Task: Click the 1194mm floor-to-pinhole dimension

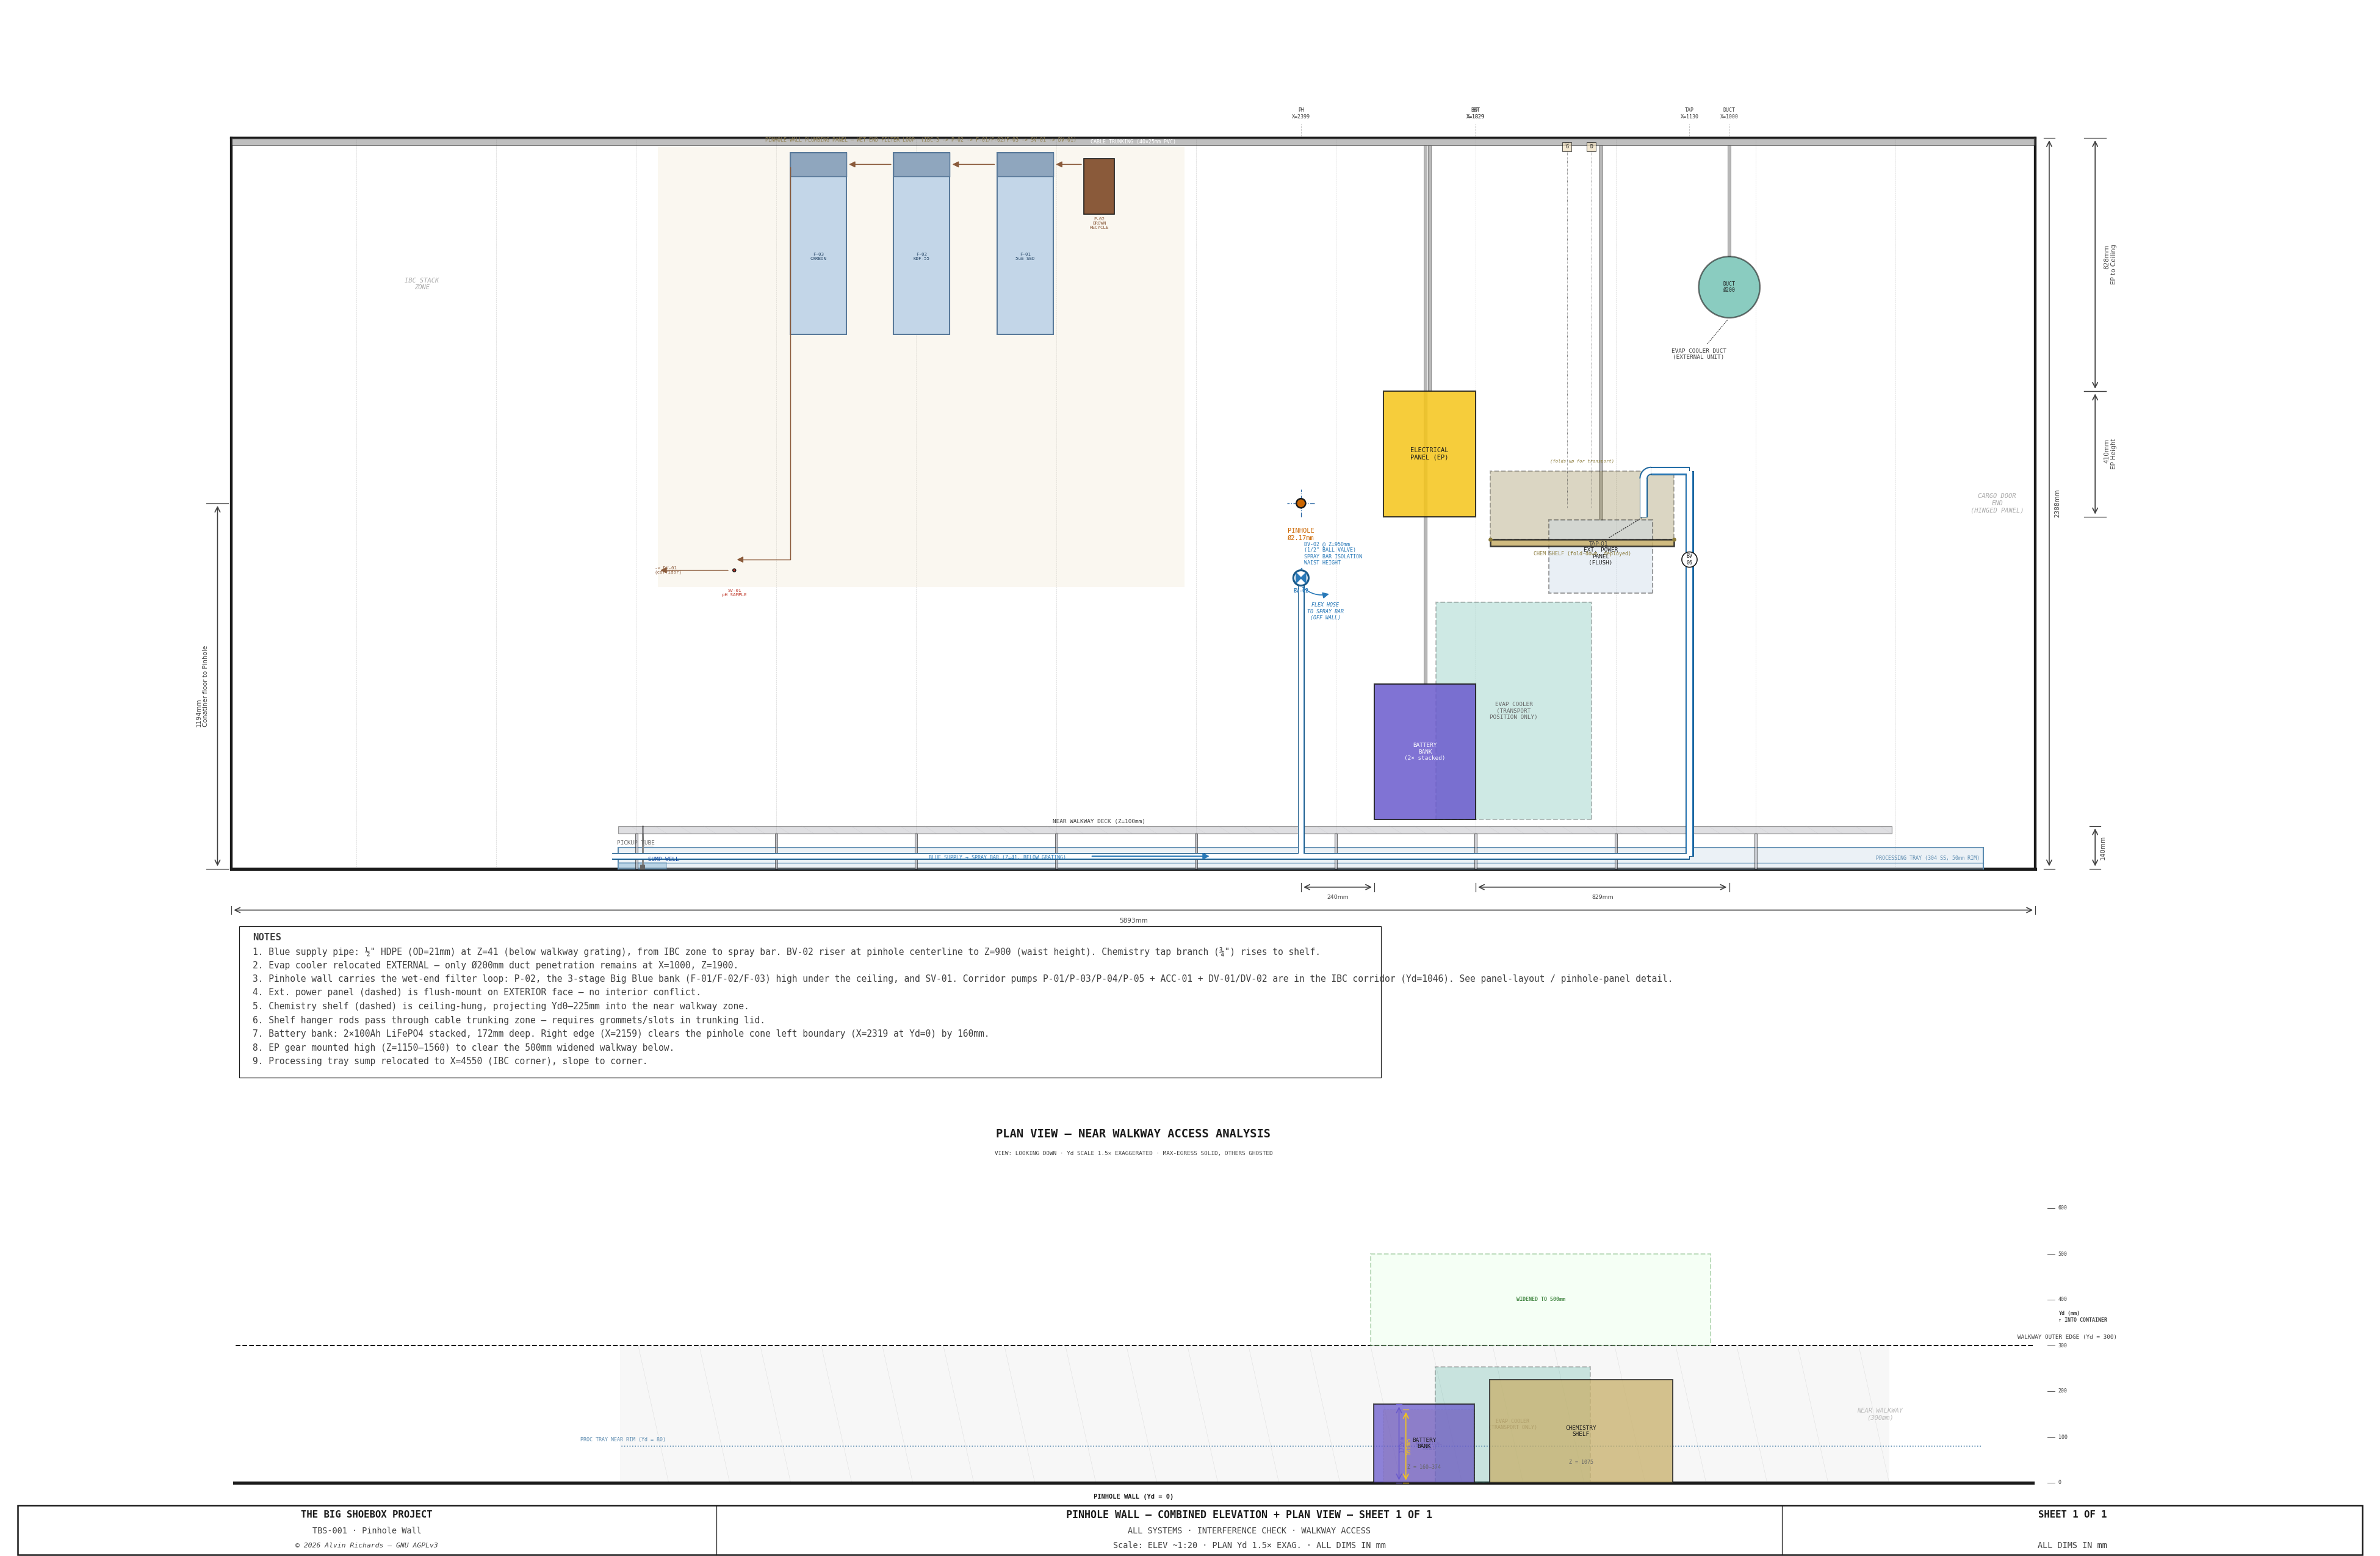Action: tap(202, 686)
